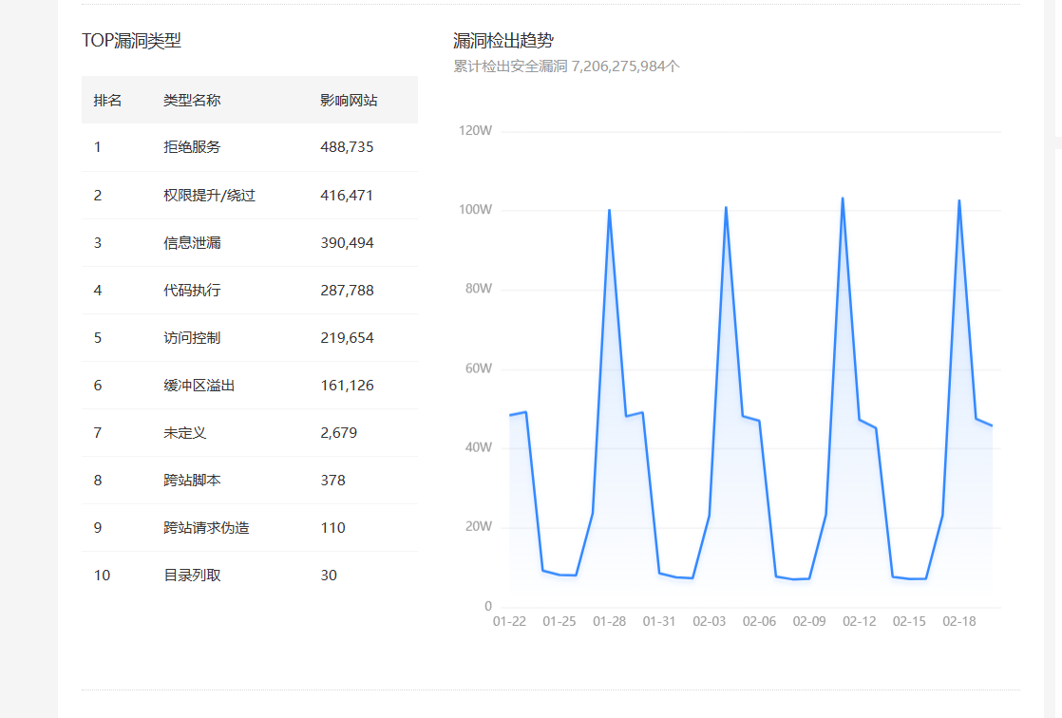1062x718 pixels.
Task: Click the 02-09 x-axis date label
Action: [809, 621]
